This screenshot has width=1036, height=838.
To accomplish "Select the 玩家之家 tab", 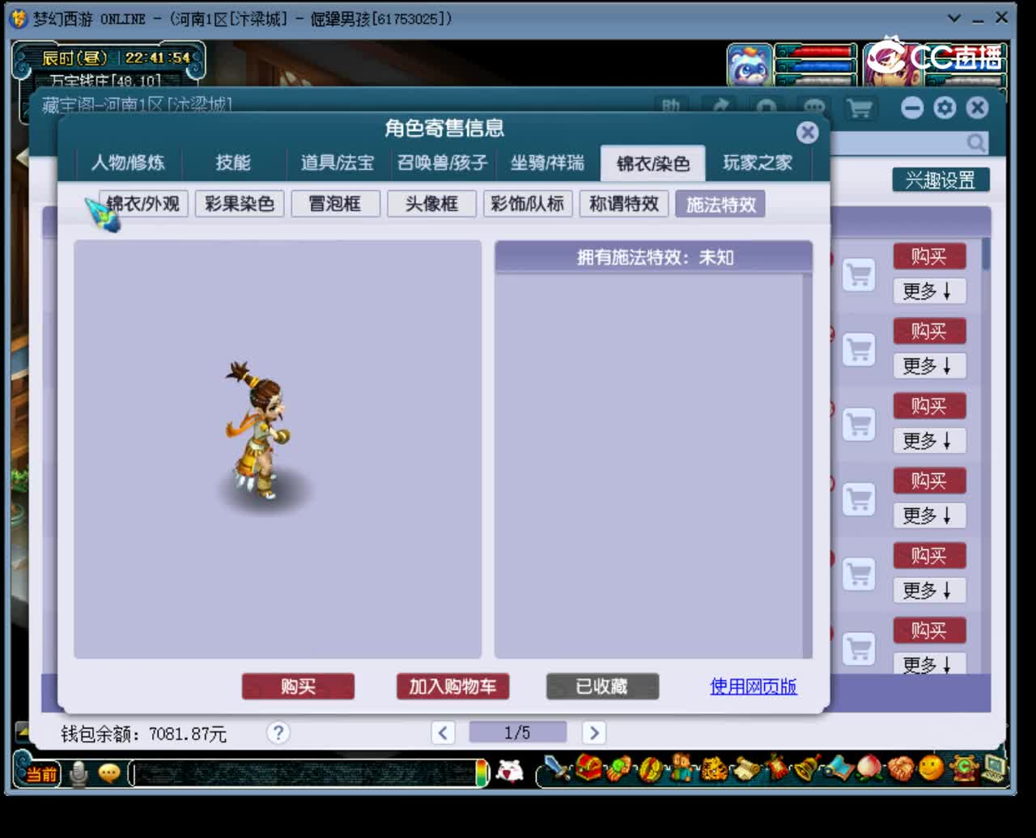I will [758, 163].
